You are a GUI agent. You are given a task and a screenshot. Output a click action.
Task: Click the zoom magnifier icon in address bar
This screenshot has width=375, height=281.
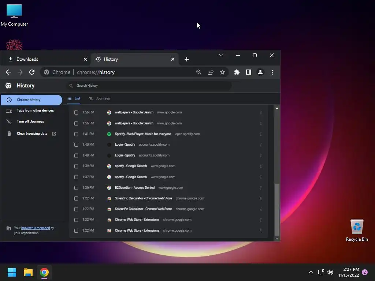(x=198, y=72)
